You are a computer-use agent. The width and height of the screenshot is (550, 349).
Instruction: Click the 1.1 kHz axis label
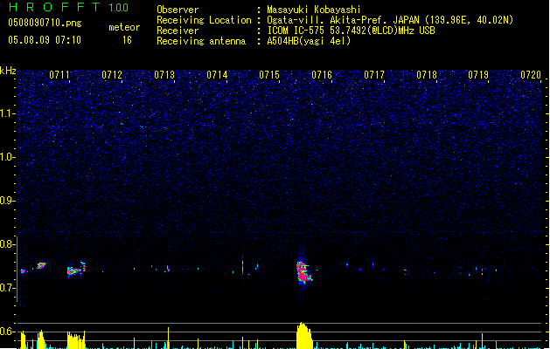click(8, 113)
